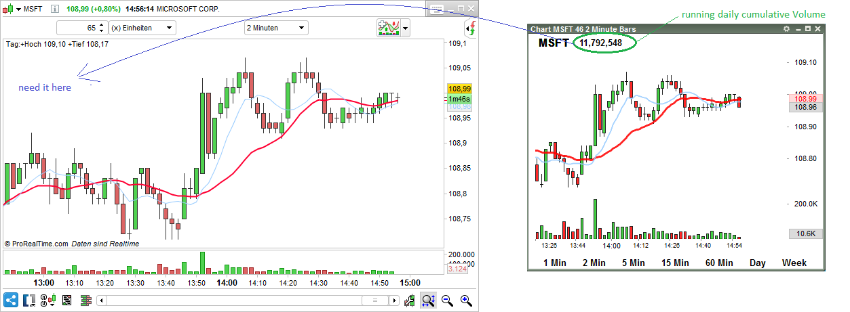Click the MSFT ticker text in the left title bar
850x312 pixels.
(x=33, y=9)
